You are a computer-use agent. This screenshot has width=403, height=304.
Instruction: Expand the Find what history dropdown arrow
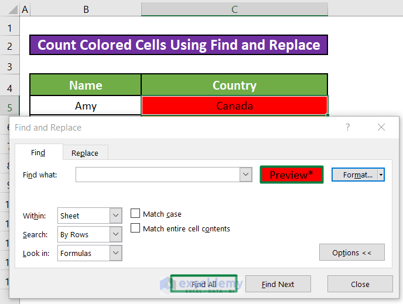(245, 175)
